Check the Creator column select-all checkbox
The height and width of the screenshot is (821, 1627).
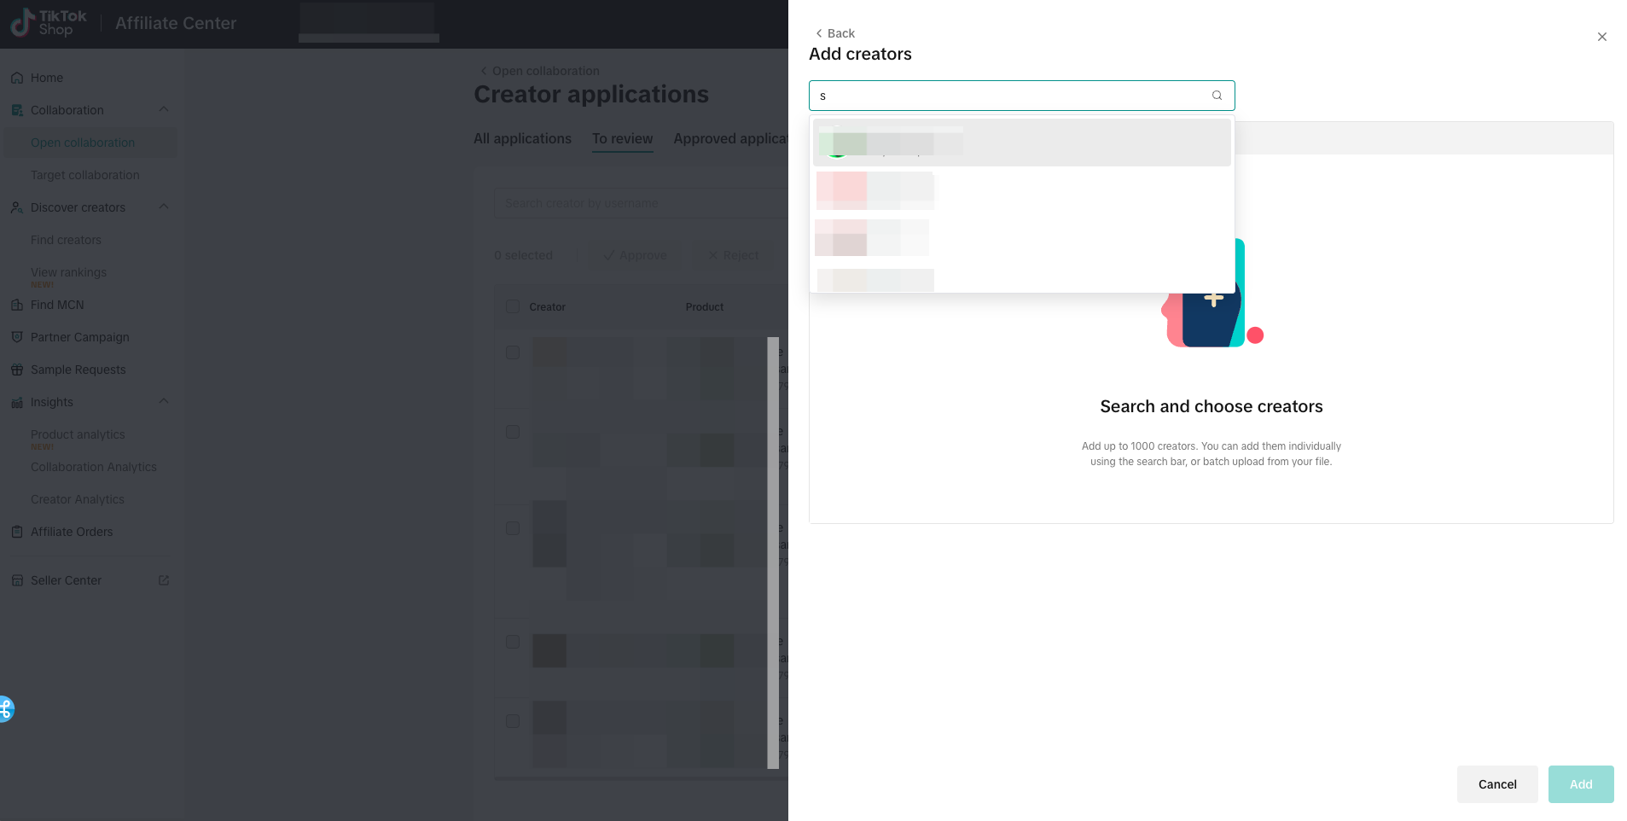513,306
